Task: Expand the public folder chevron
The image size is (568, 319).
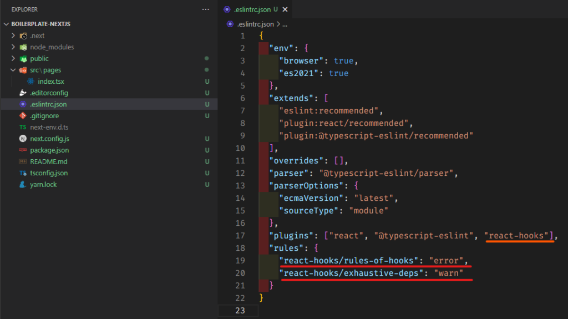Action: [13, 58]
